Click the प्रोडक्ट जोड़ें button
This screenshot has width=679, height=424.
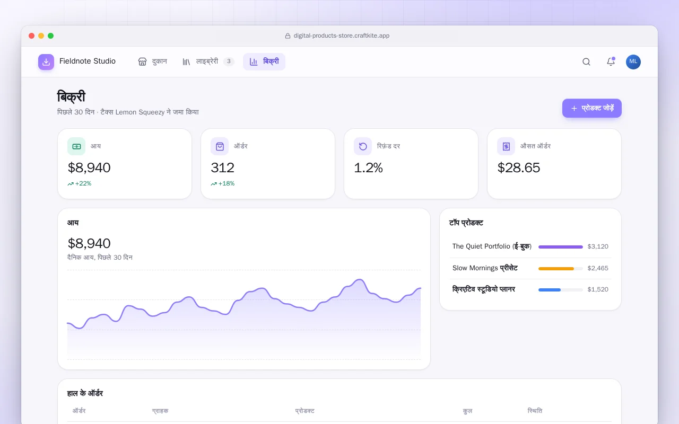(592, 108)
